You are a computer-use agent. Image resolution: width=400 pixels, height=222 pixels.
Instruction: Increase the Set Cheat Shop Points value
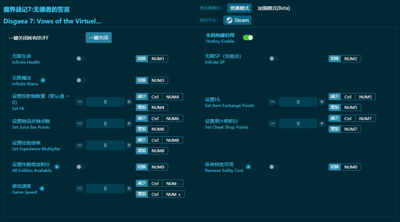[x=322, y=124]
